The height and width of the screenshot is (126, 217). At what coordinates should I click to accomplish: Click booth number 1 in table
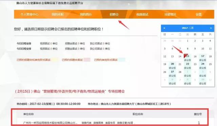[199, 123]
